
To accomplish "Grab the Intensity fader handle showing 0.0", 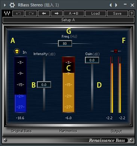I will tap(44, 85).
